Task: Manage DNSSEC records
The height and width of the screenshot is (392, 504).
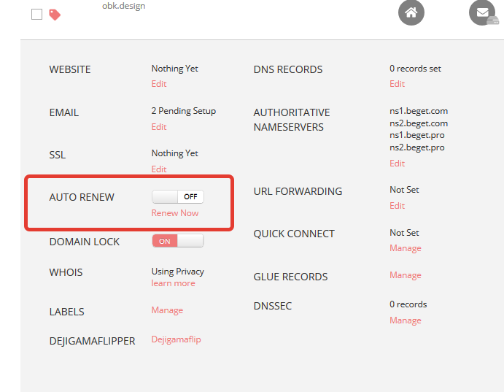Action: pyautogui.click(x=405, y=320)
